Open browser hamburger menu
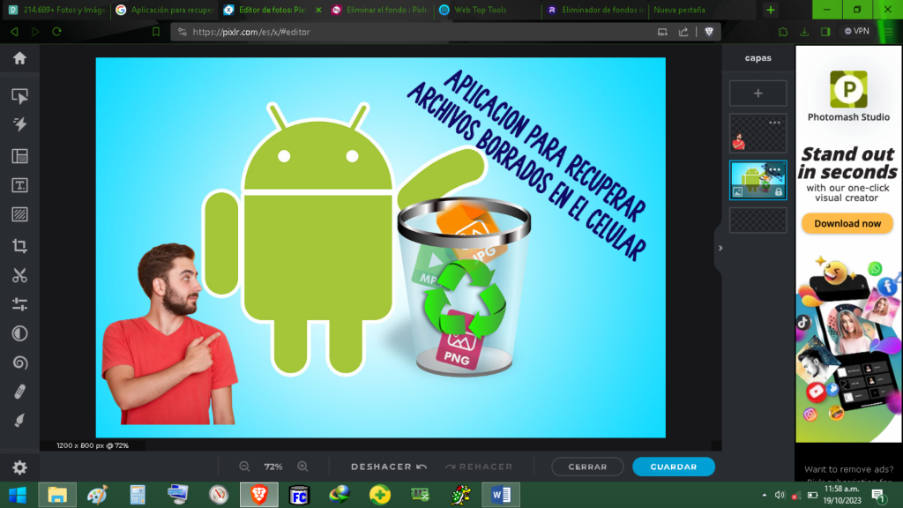 889,32
